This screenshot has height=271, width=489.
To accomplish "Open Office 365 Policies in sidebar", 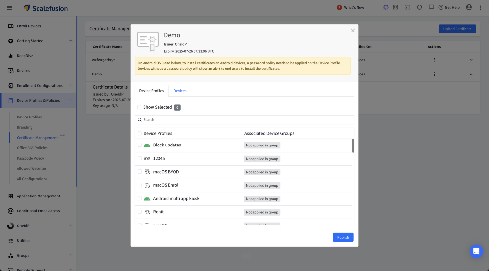I will pyautogui.click(x=32, y=148).
